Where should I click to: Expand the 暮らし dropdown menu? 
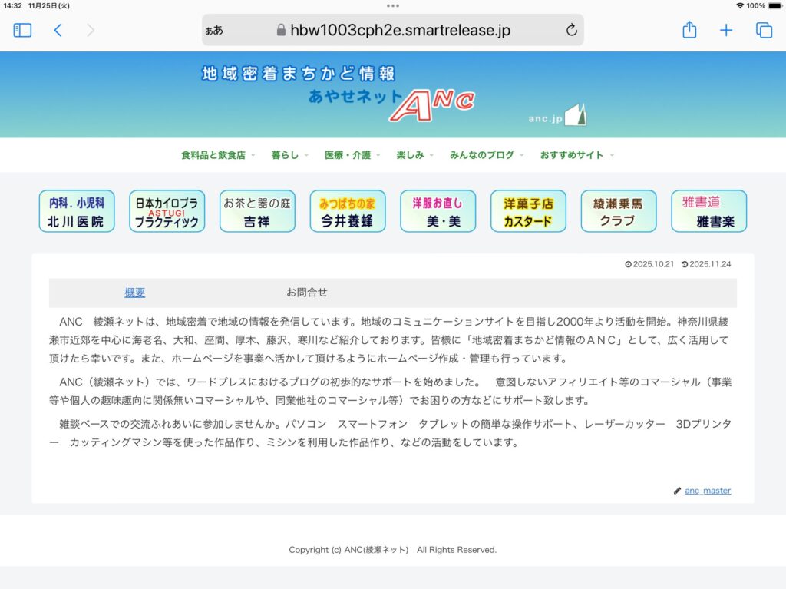tap(289, 155)
